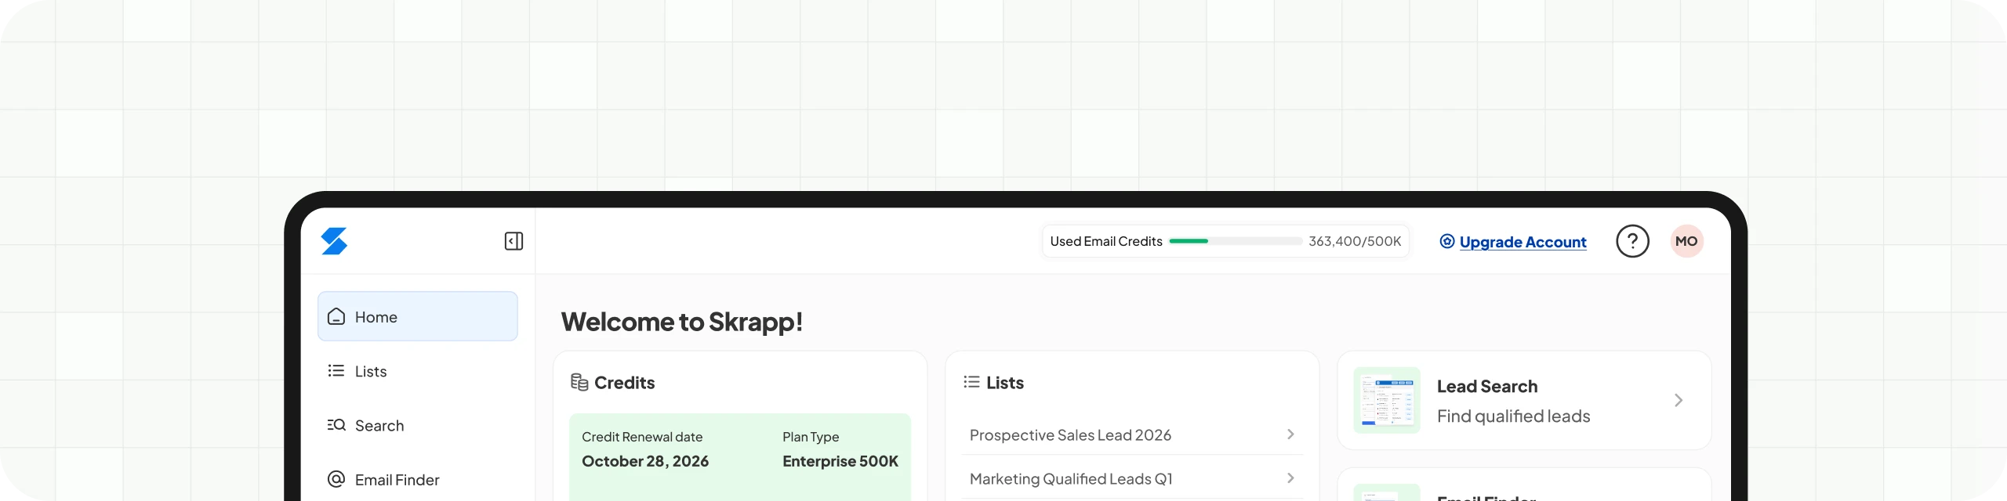Open Marketing Qualified Leads Q1 list
Screen dimensions: 2007x501
pyautogui.click(x=1132, y=478)
